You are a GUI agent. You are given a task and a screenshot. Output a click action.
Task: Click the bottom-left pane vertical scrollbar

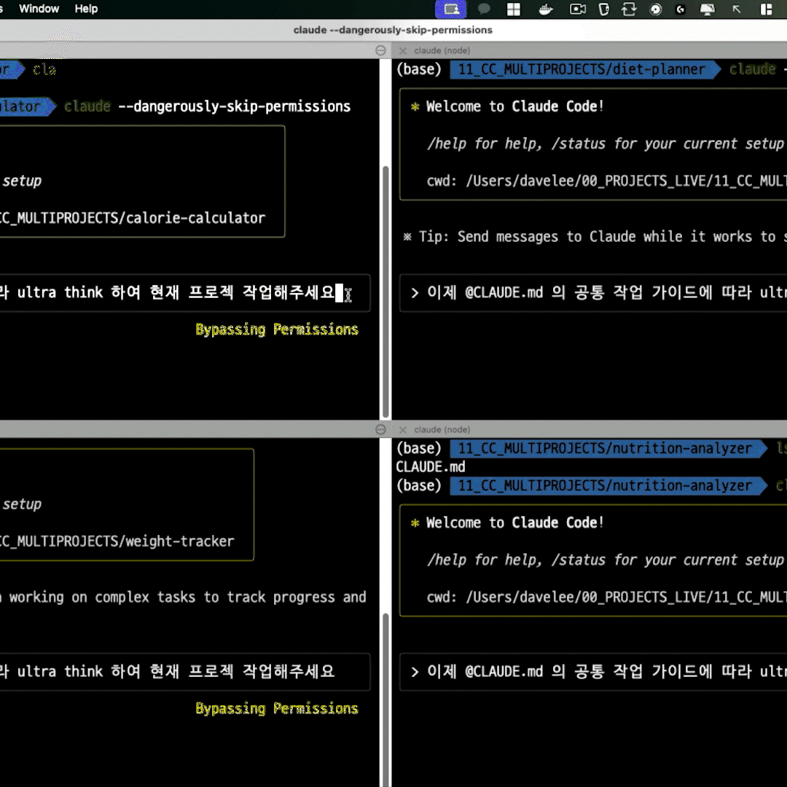click(x=385, y=656)
